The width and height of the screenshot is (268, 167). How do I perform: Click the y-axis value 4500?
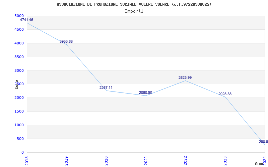pyautogui.click(x=19, y=29)
